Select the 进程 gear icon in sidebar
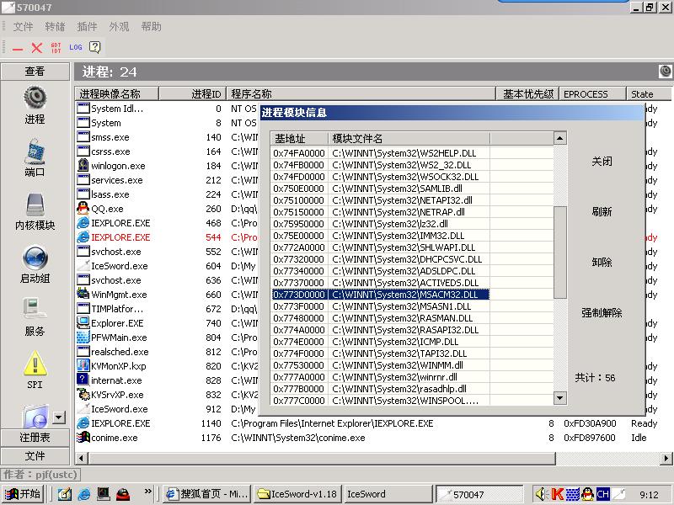 [35, 98]
